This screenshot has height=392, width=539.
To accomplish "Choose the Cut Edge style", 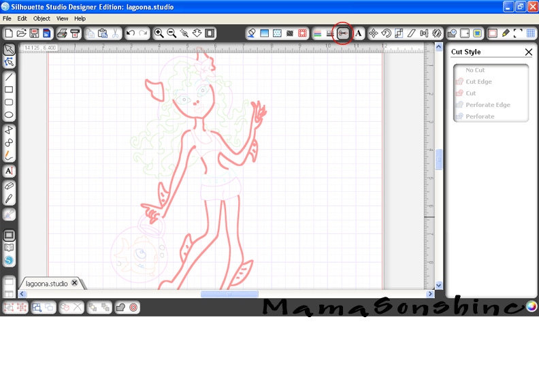I will click(x=478, y=82).
